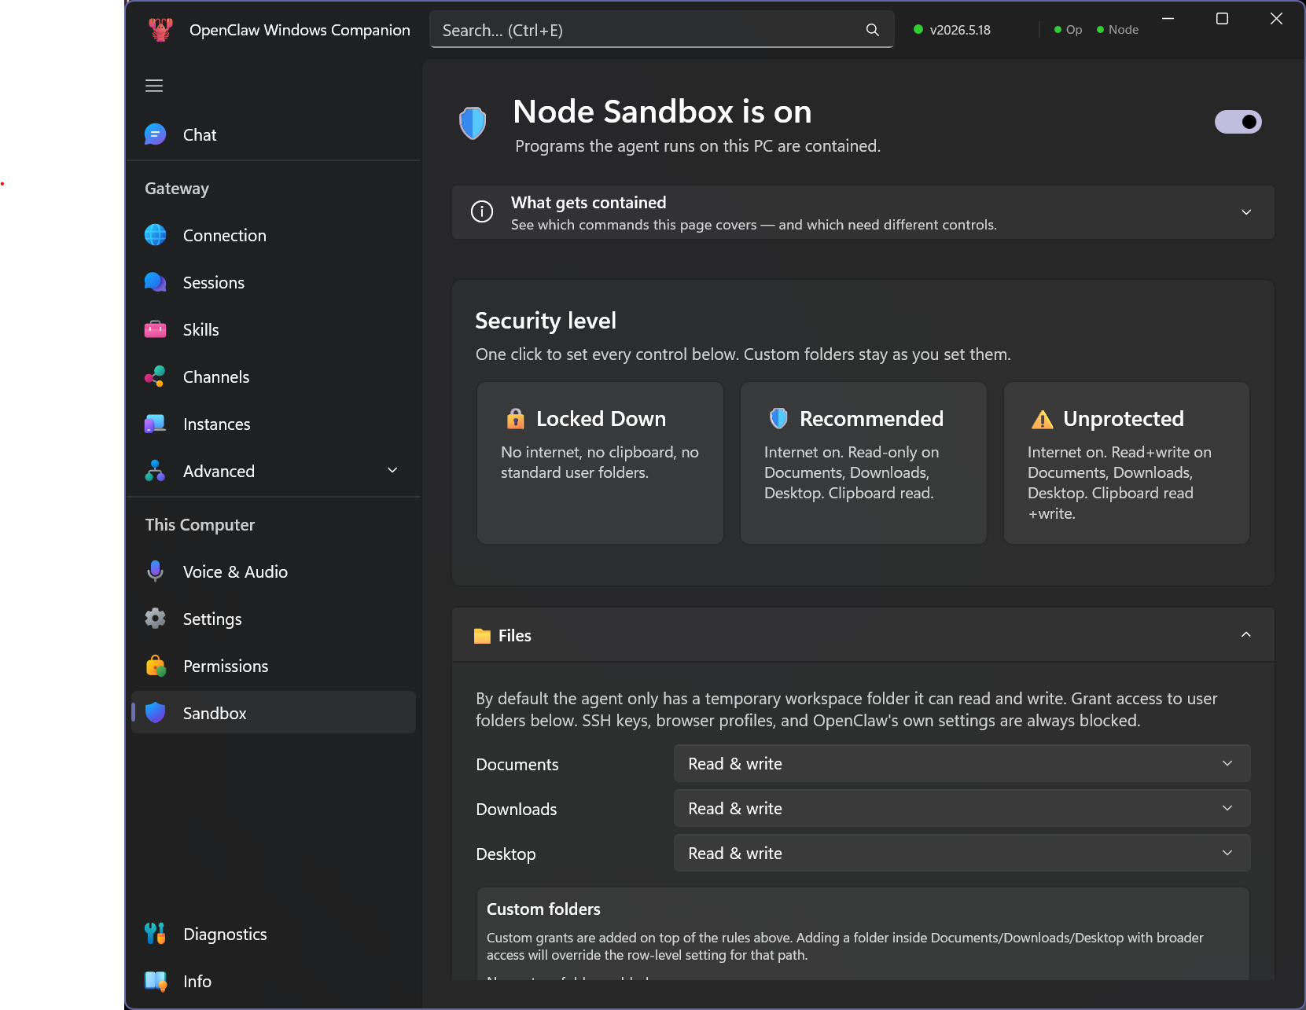The height and width of the screenshot is (1010, 1306).
Task: Click the Sandbox shield icon in sidebar
Action: [x=156, y=712]
